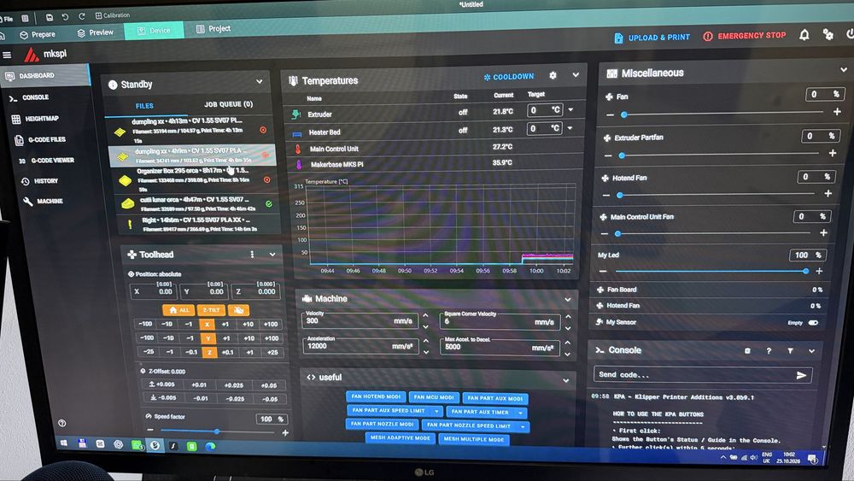Image resolution: width=854 pixels, height=481 pixels.
Task: Click the save icon in top toolbar
Action: click(49, 17)
